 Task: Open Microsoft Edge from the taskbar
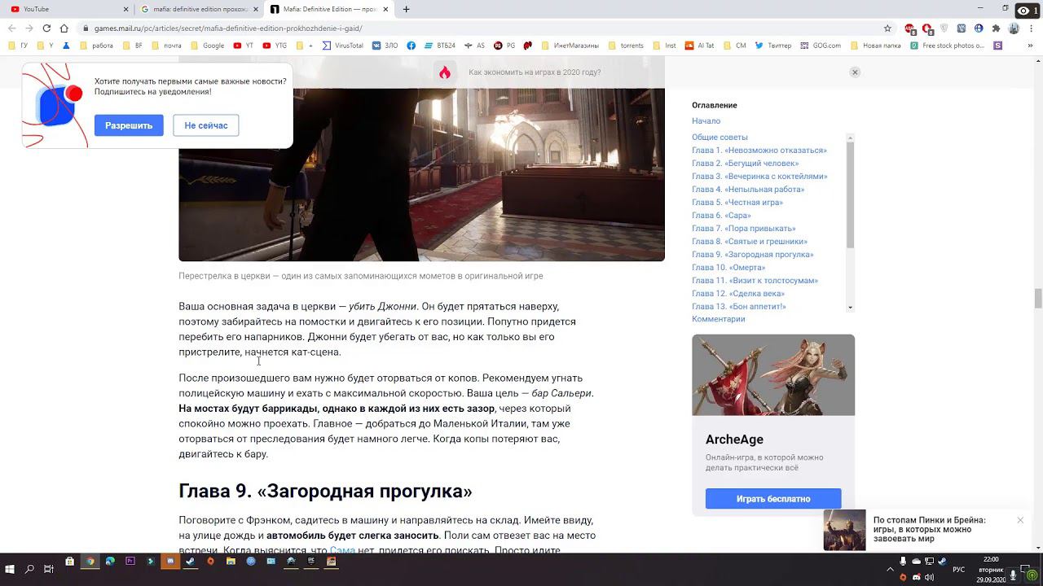(110, 562)
